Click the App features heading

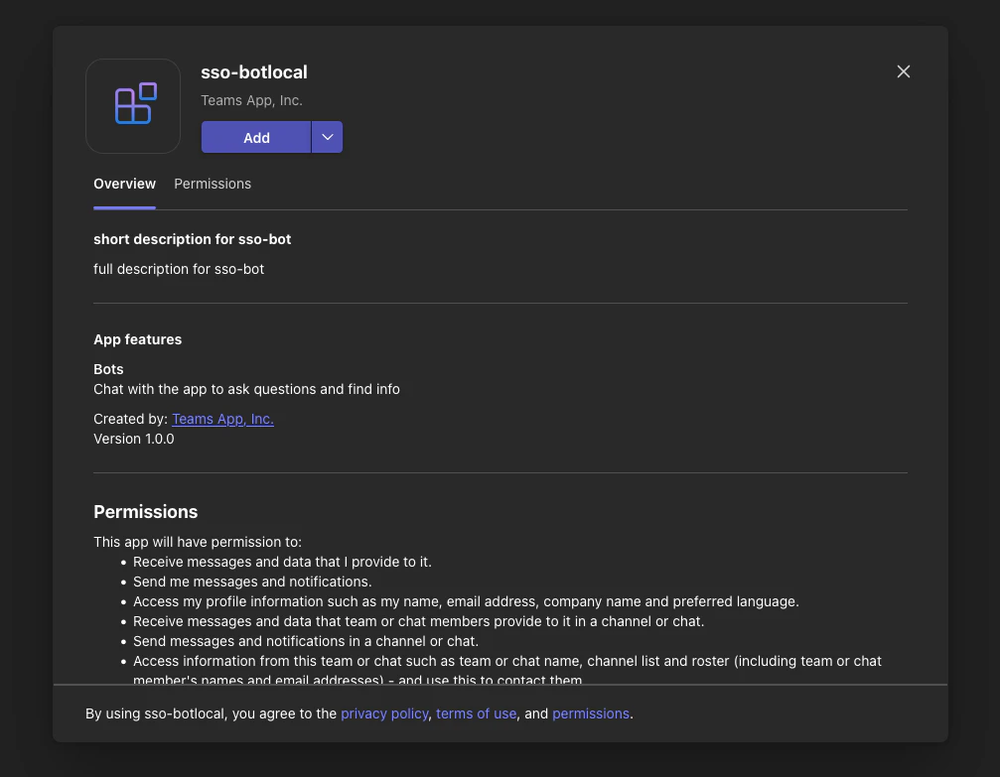138,339
